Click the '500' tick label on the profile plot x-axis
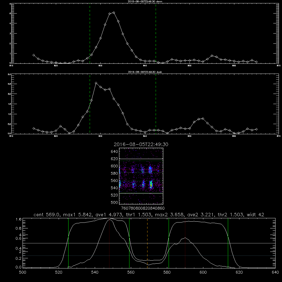 [x=23, y=272]
